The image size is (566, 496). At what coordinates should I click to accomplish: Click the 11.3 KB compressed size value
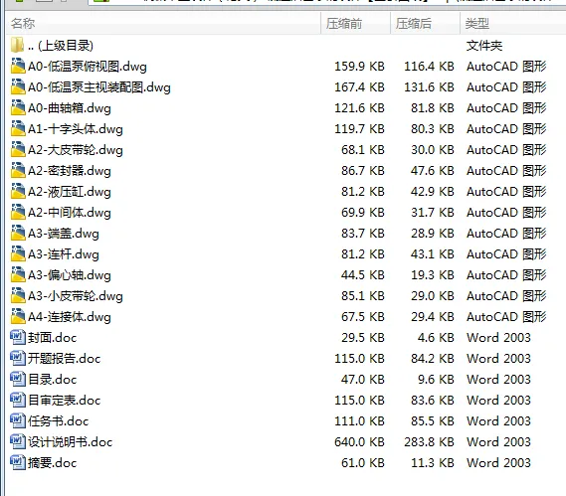click(x=433, y=463)
